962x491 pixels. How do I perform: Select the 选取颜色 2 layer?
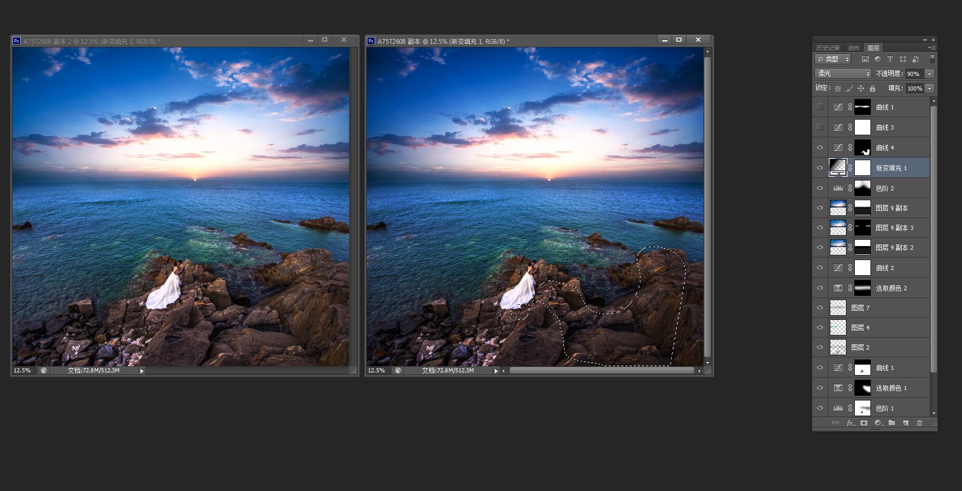891,288
